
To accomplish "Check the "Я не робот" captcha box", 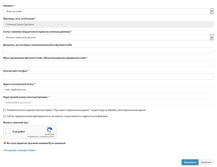I will [x=8, y=131].
